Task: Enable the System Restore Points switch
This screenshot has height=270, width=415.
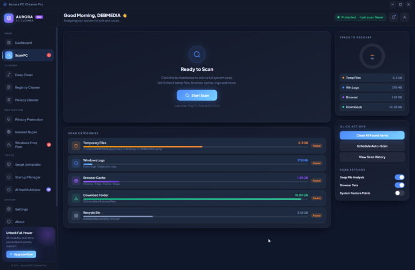Action: (x=399, y=193)
